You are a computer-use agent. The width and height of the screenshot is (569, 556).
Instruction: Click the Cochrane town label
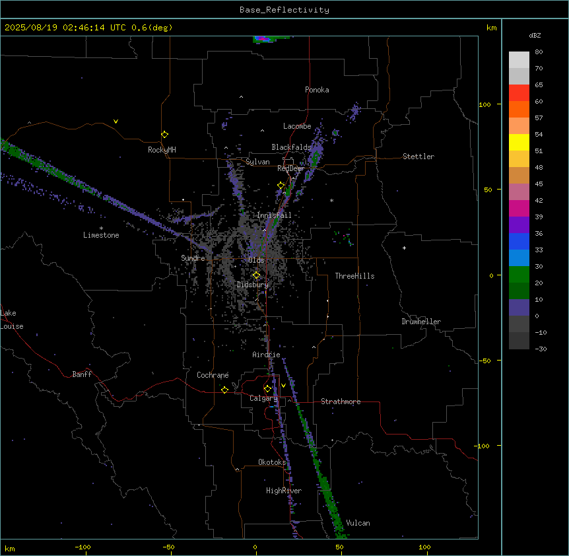pyautogui.click(x=213, y=375)
